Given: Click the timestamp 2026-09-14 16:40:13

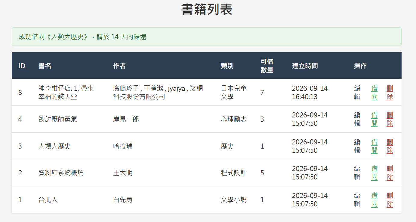Looking at the screenshot, I should point(310,93).
